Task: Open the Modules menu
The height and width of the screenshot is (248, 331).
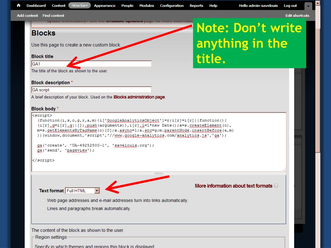Action: 147,6
